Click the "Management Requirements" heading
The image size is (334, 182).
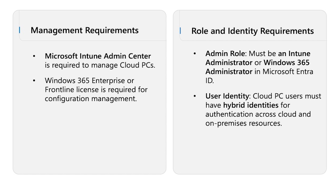[x=84, y=30]
